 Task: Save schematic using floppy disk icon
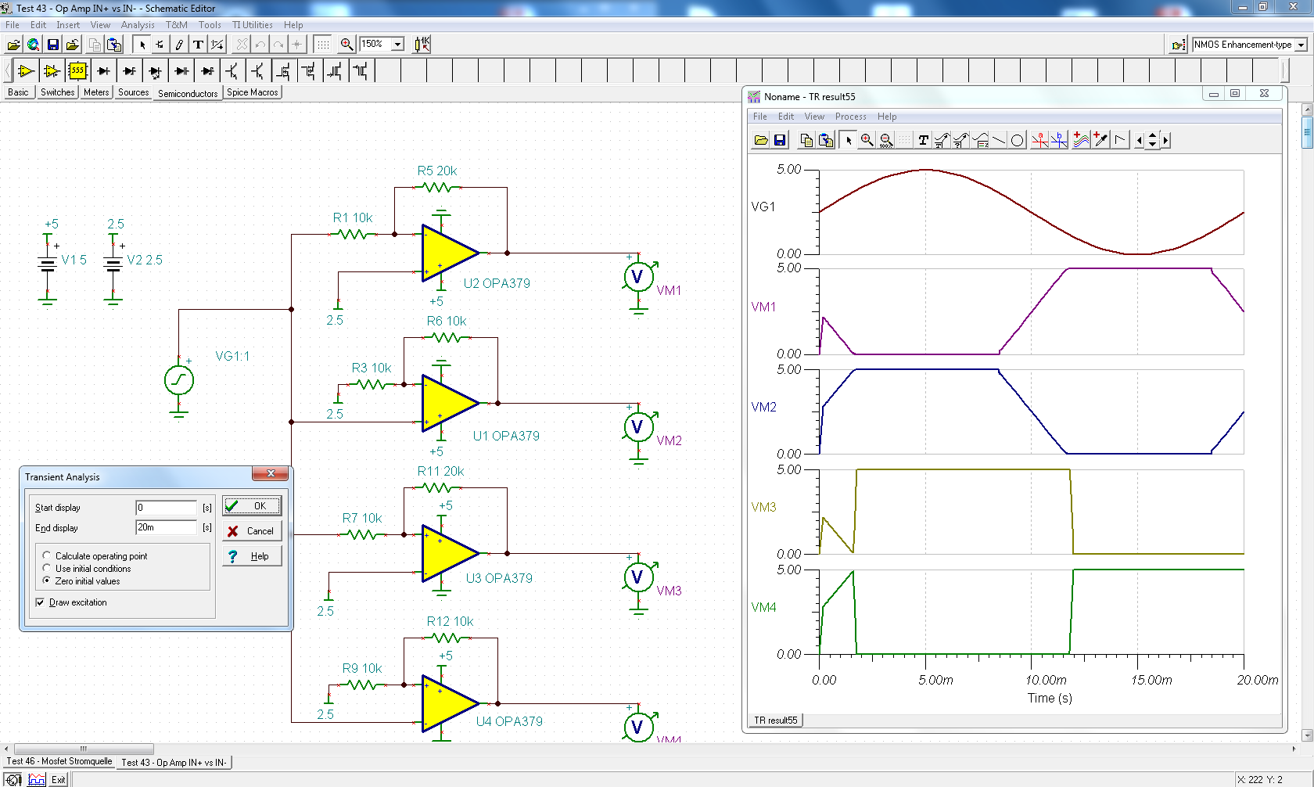53,45
